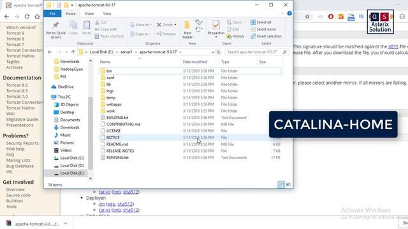
Task: Create a New folder from ribbon
Action: [187, 30]
